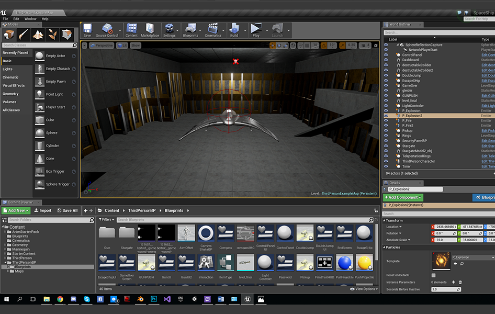Open the Perspective viewport dropdown
This screenshot has height=314, width=495.
101,46
